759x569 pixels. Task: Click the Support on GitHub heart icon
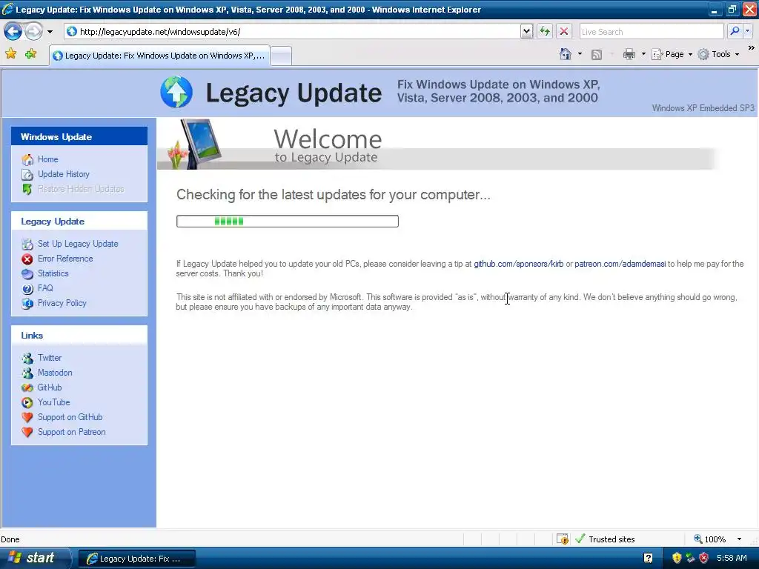click(x=27, y=417)
